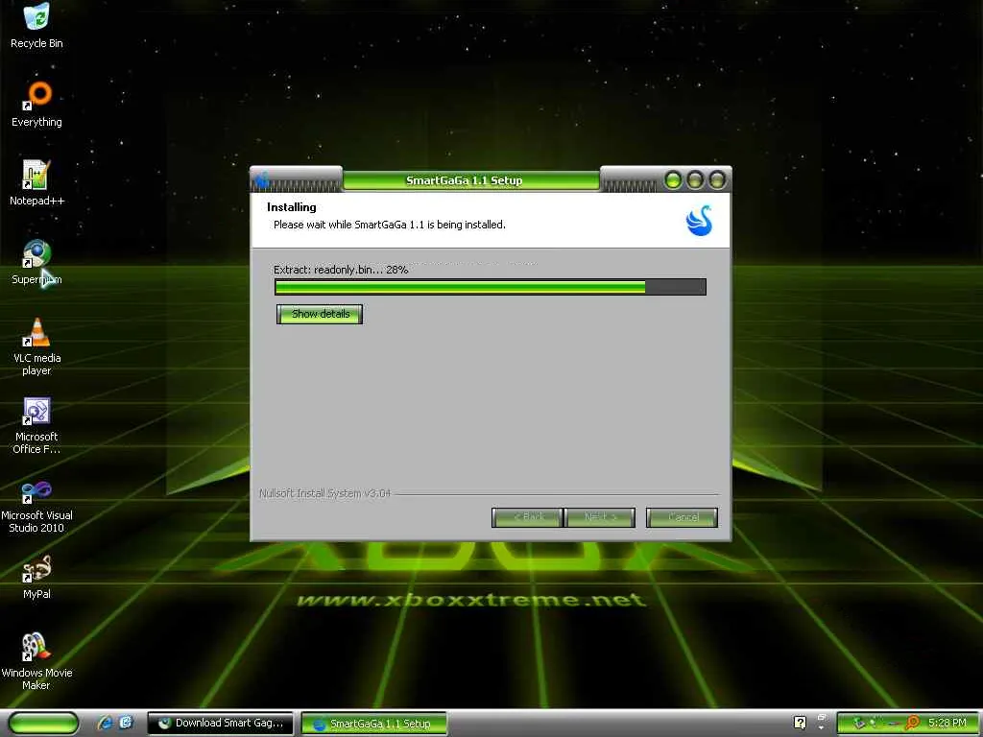Image resolution: width=983 pixels, height=737 pixels.
Task: Open the Recycle Bin desktop icon
Action: [37, 25]
